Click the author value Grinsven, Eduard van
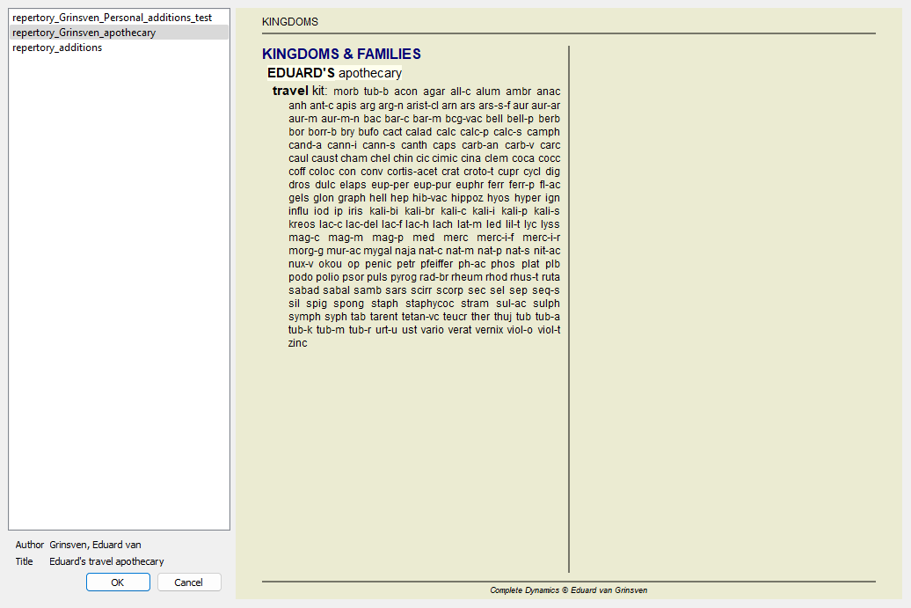The height and width of the screenshot is (608, 911). point(95,545)
